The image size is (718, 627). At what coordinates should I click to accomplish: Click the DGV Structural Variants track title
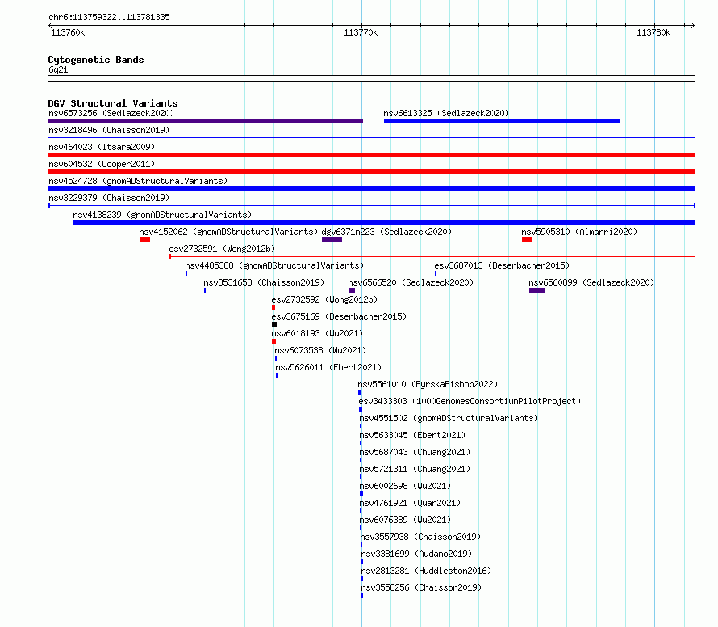tap(113, 103)
